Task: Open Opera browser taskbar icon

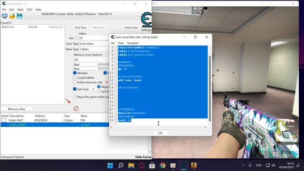Action: (x=142, y=165)
